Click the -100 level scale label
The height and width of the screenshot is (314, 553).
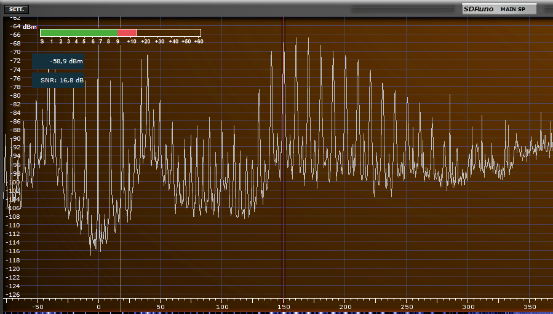[14, 182]
